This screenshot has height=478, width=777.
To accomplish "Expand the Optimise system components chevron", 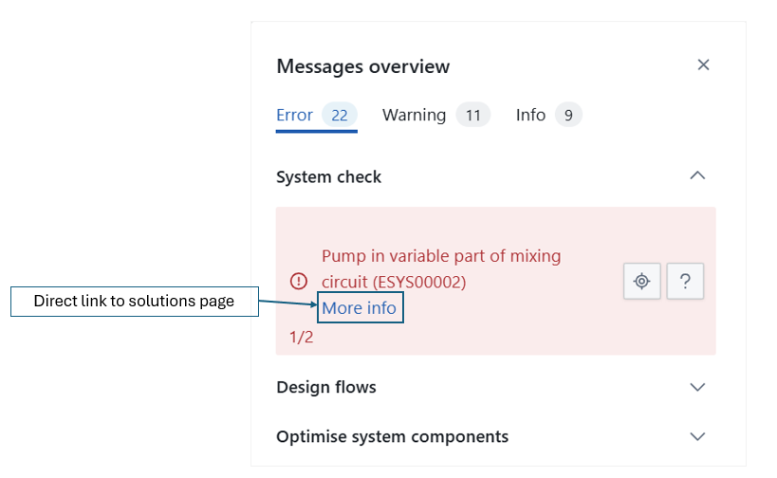I will (x=697, y=437).
